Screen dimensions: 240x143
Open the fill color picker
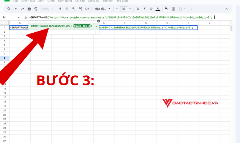(x=166, y=9)
